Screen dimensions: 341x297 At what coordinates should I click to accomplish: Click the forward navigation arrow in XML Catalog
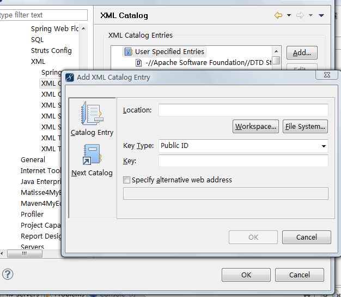tap(300, 15)
